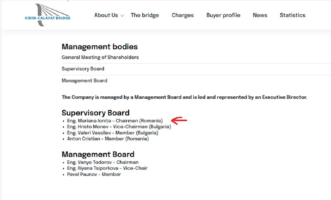This screenshot has height=200, width=331.
Task: Click Anton Cristian member entry
Action: point(108,139)
